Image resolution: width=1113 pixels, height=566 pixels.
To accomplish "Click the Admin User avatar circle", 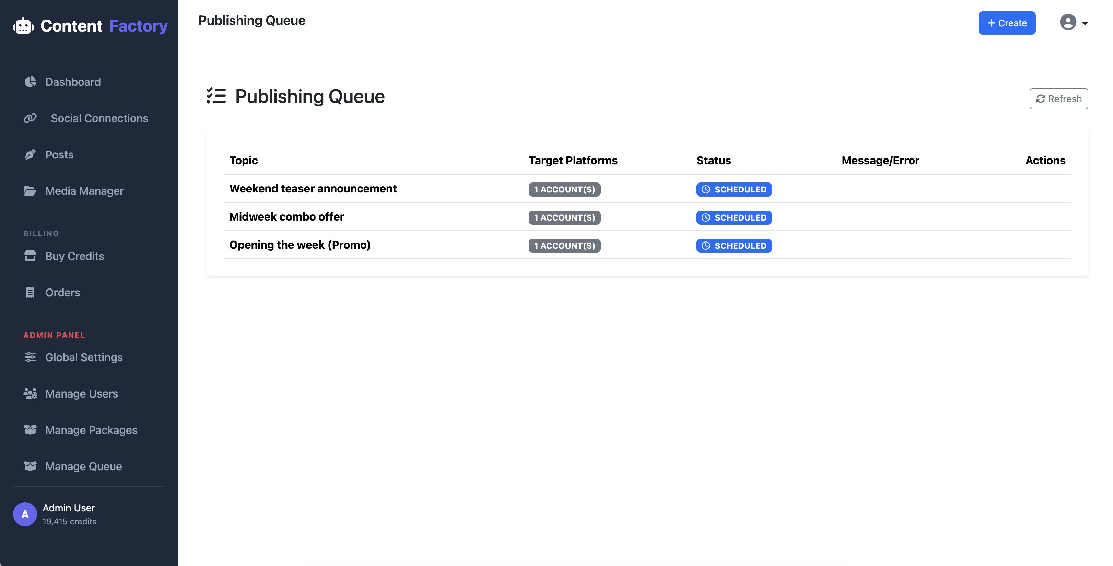I will 25,514.
